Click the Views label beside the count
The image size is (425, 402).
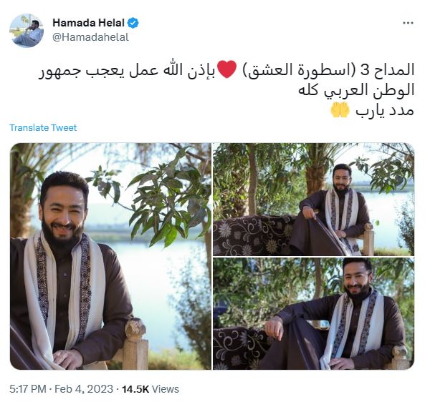coord(166,389)
